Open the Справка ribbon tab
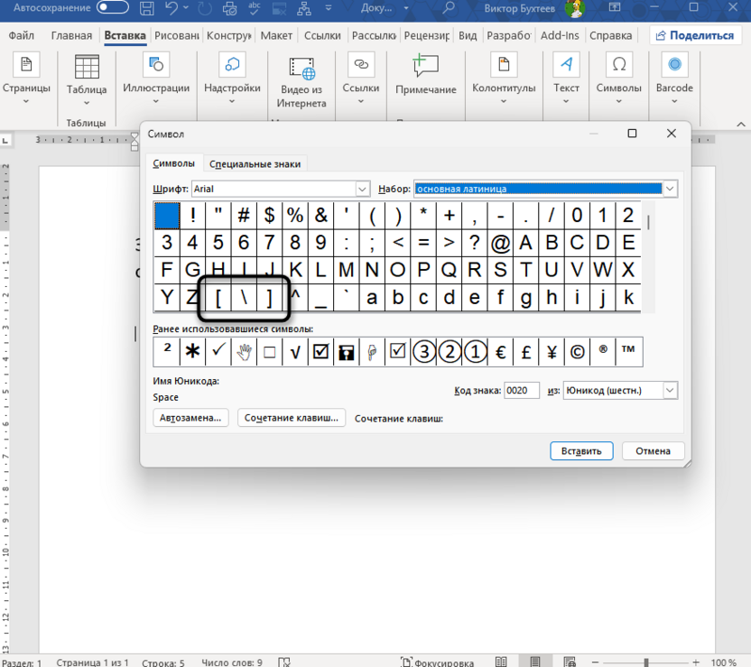The image size is (751, 667). point(611,35)
